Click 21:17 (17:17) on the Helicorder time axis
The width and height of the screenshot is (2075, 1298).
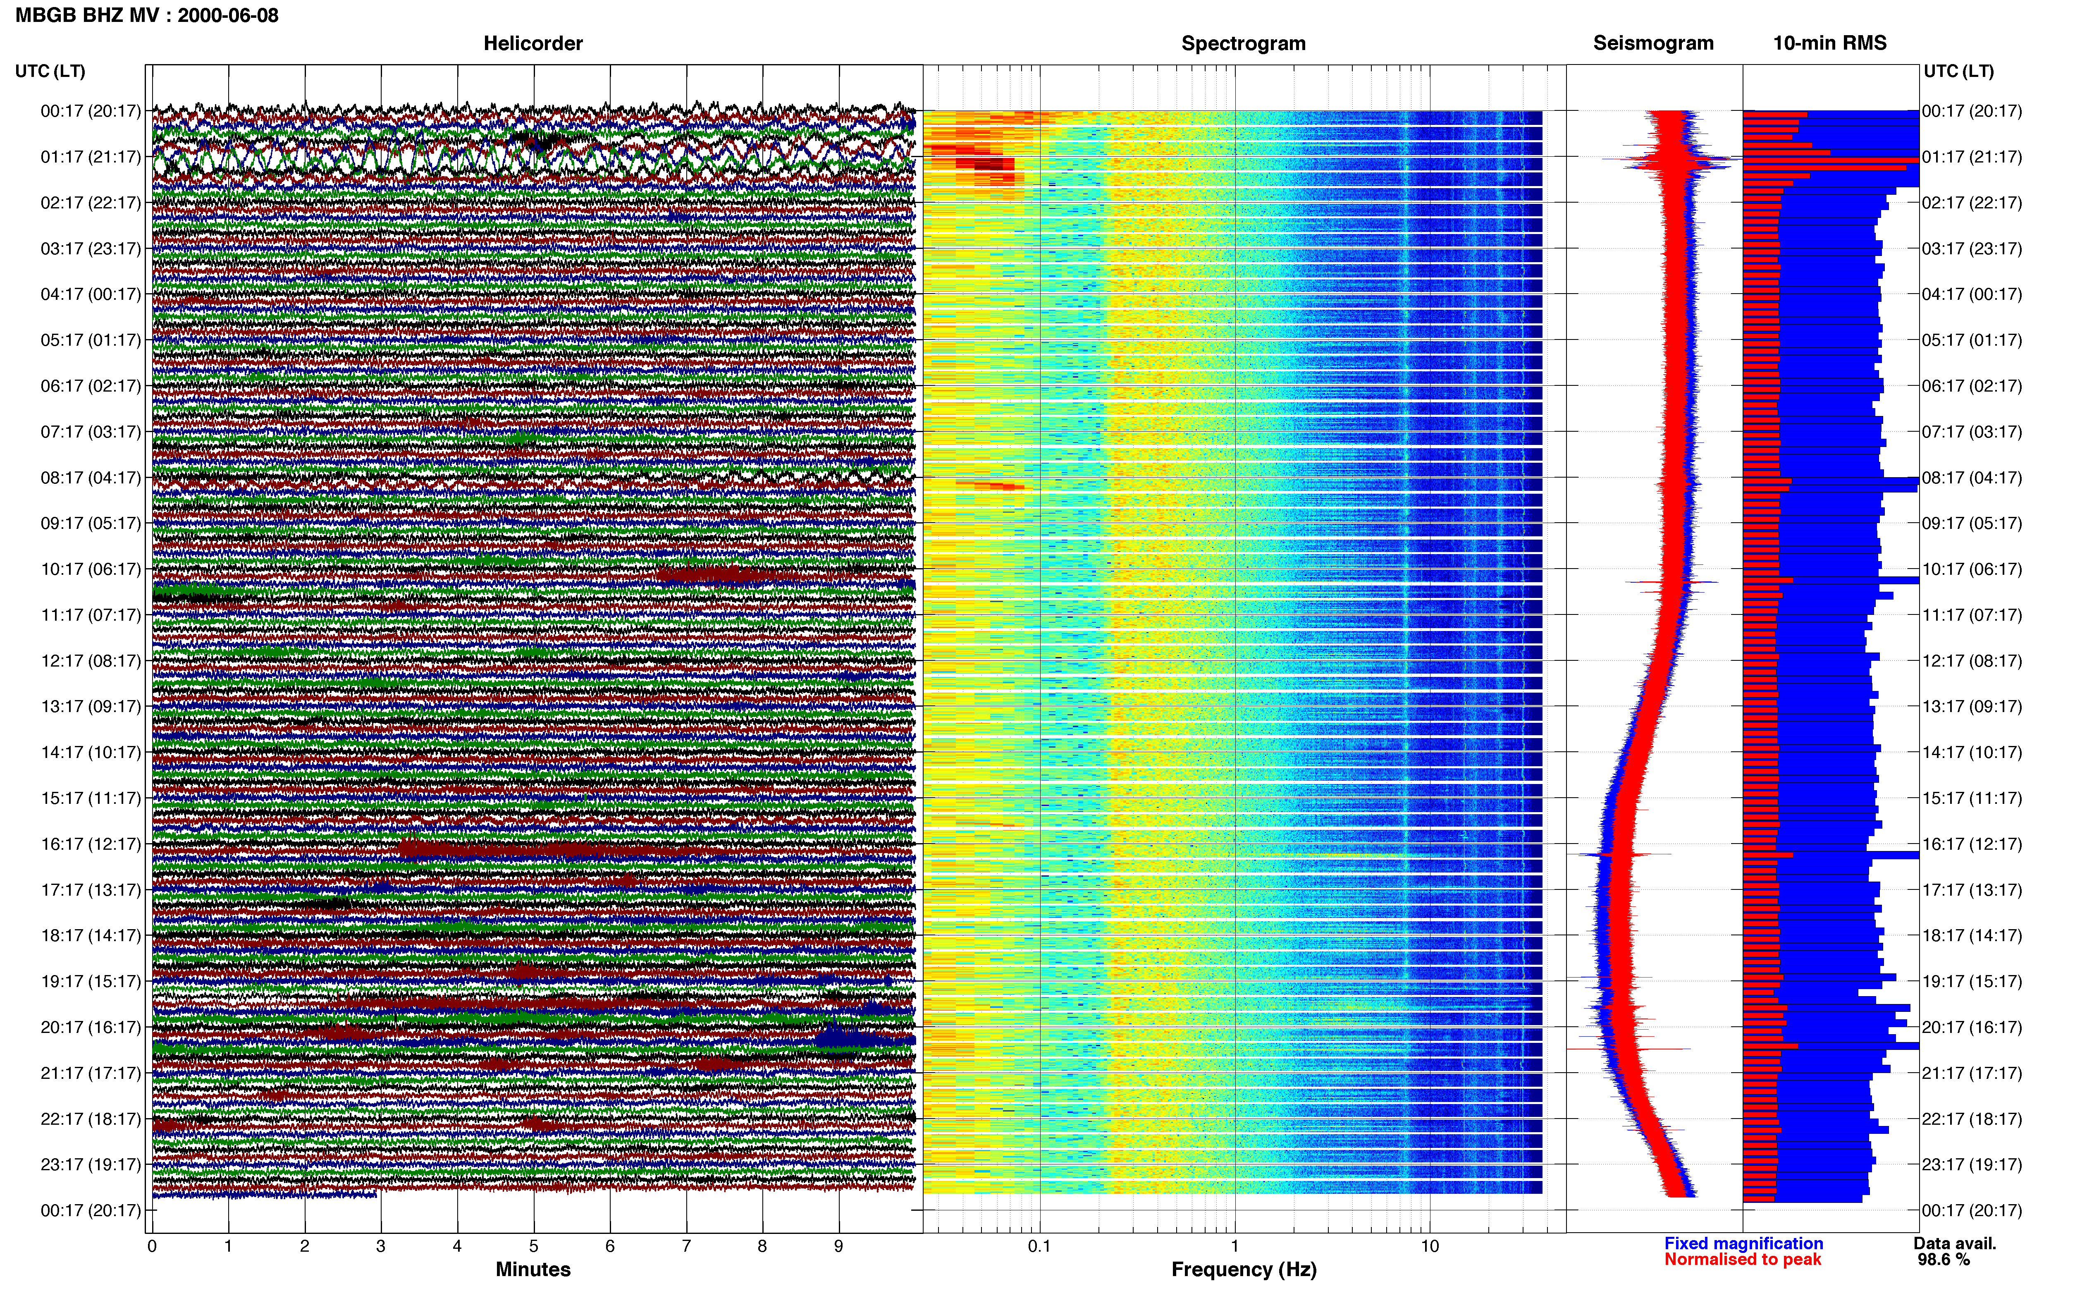point(91,1072)
